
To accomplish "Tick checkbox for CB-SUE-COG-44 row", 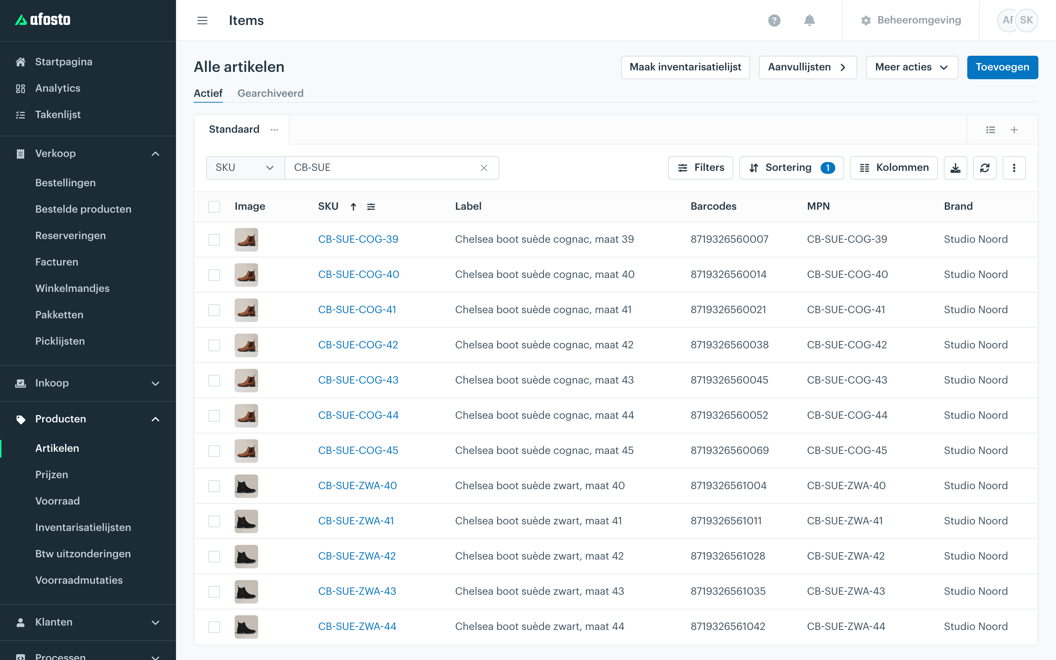I will click(214, 415).
